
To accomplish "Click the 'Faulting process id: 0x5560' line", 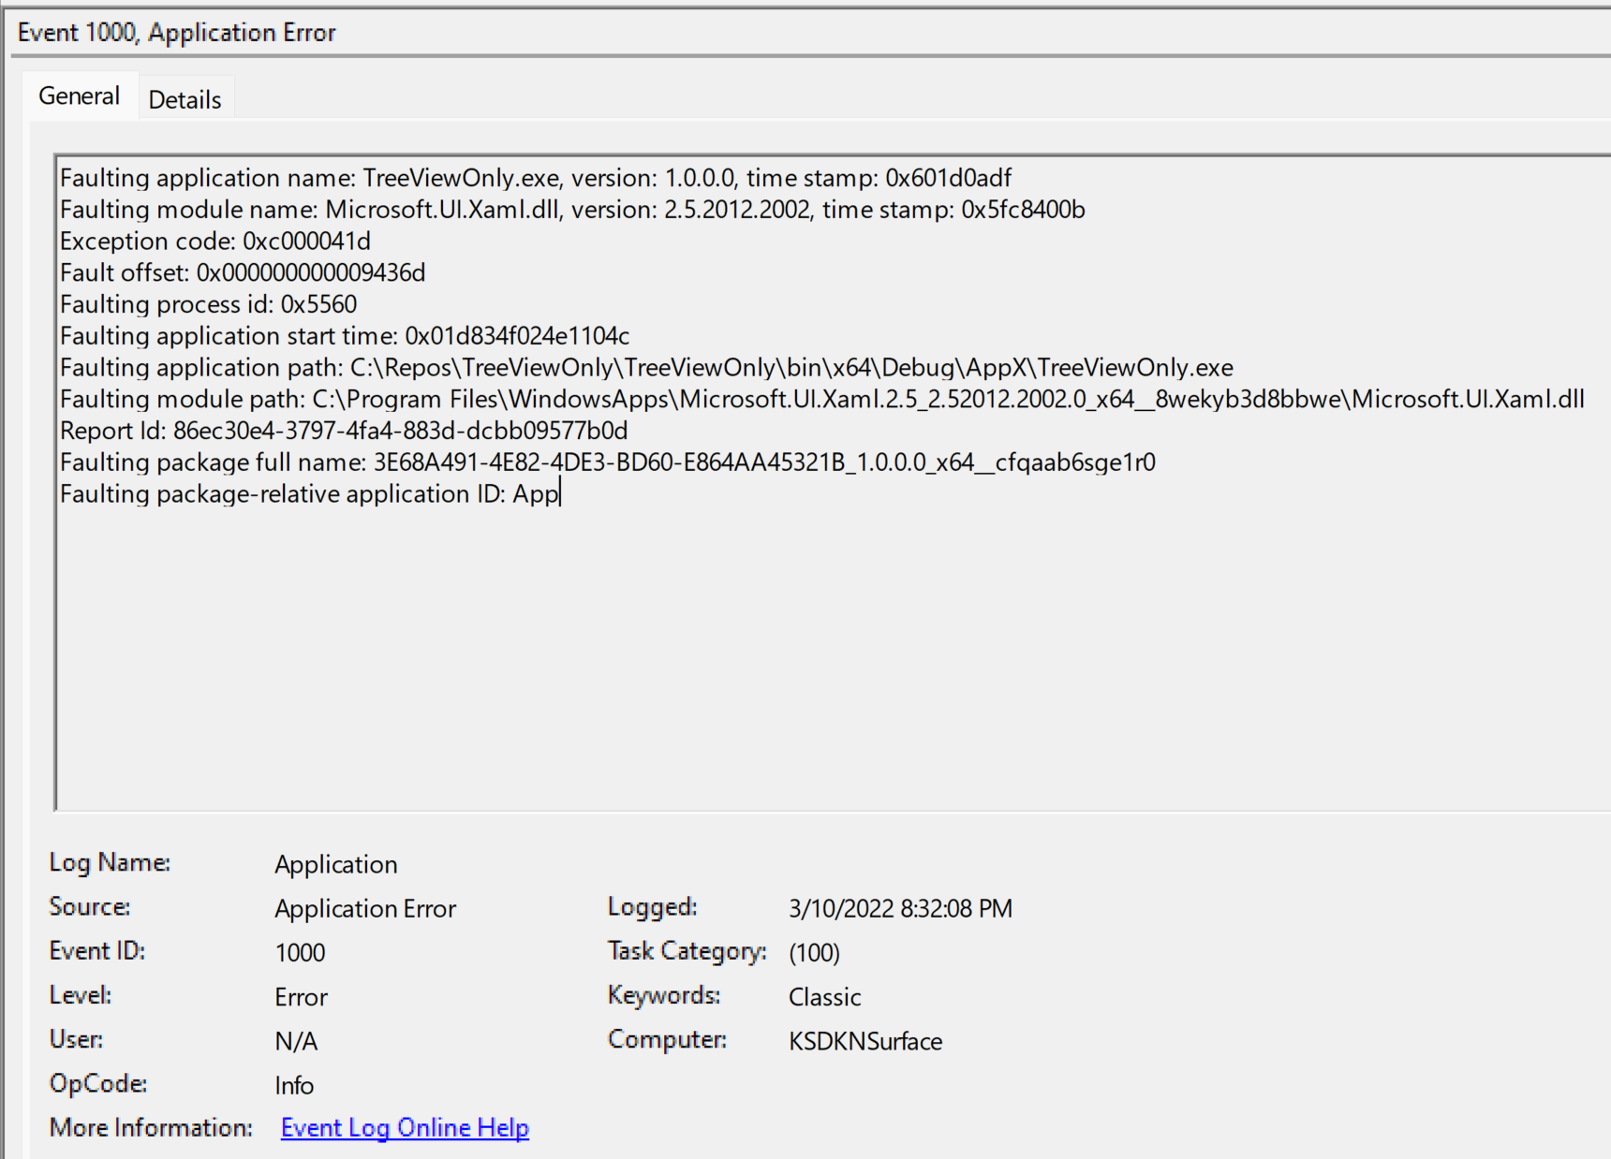I will point(209,304).
